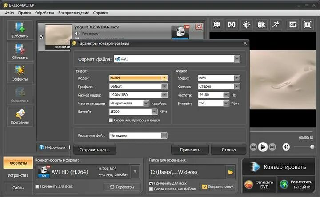
Task: Open audio Частота 44100 dropdown
Action: pyautogui.click(x=226, y=95)
